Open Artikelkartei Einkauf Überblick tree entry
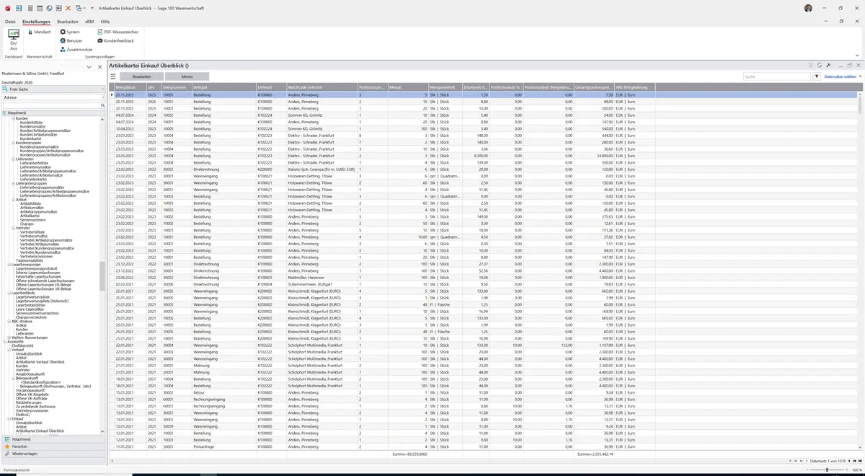 [40, 431]
